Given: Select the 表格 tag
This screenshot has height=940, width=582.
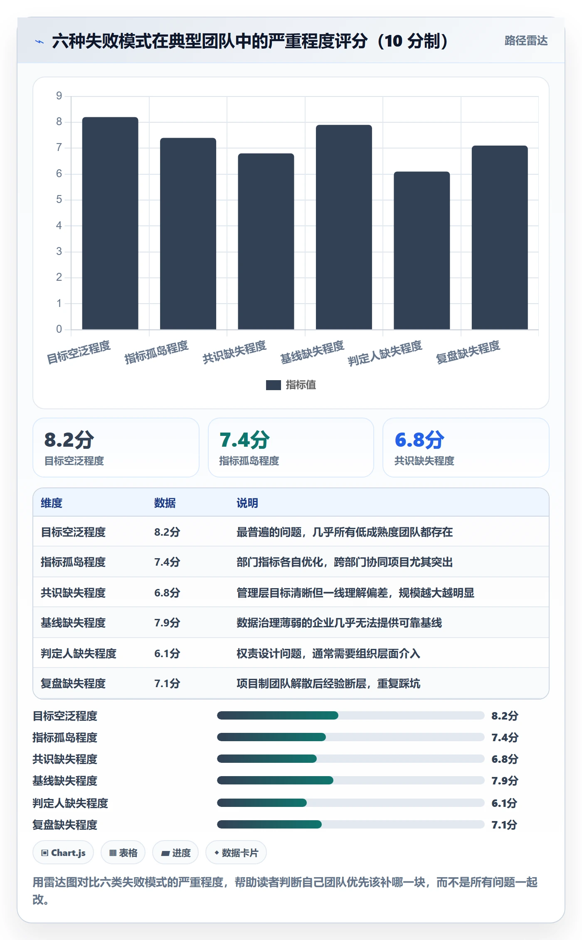Looking at the screenshot, I should pos(123,853).
